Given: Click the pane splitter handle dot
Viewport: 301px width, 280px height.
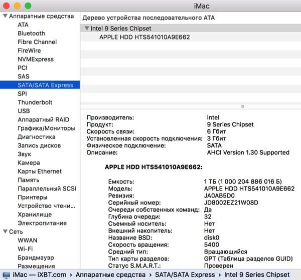Looking at the screenshot, I should point(243,106).
